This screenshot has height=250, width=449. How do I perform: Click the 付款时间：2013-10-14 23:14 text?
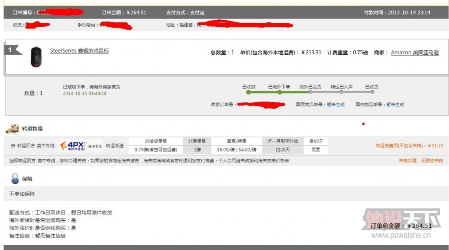coord(397,13)
